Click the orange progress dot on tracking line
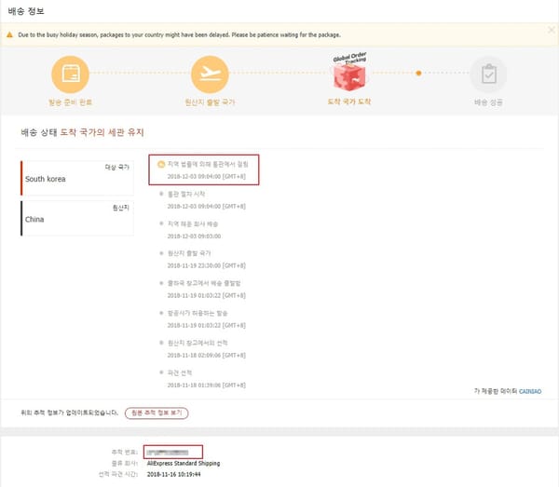 click(x=418, y=73)
